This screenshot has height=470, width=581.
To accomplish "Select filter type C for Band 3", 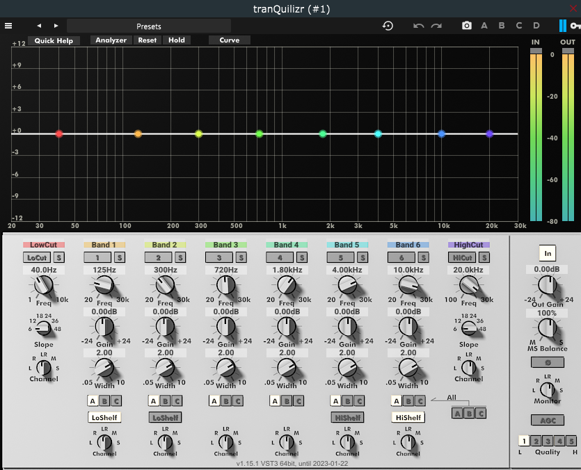I will (238, 400).
